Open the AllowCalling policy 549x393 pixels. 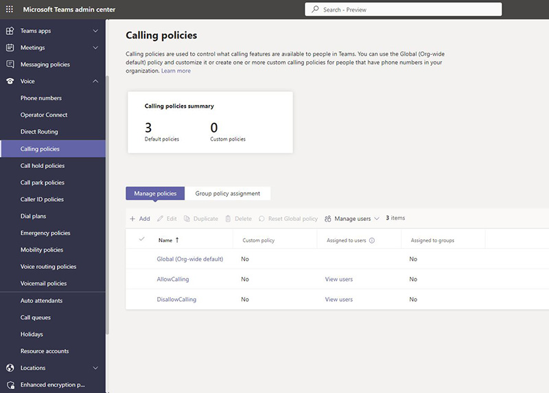point(173,279)
